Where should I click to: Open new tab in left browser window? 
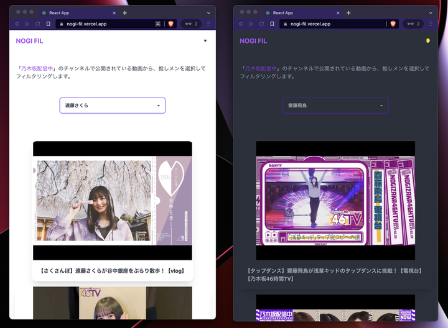pos(125,13)
